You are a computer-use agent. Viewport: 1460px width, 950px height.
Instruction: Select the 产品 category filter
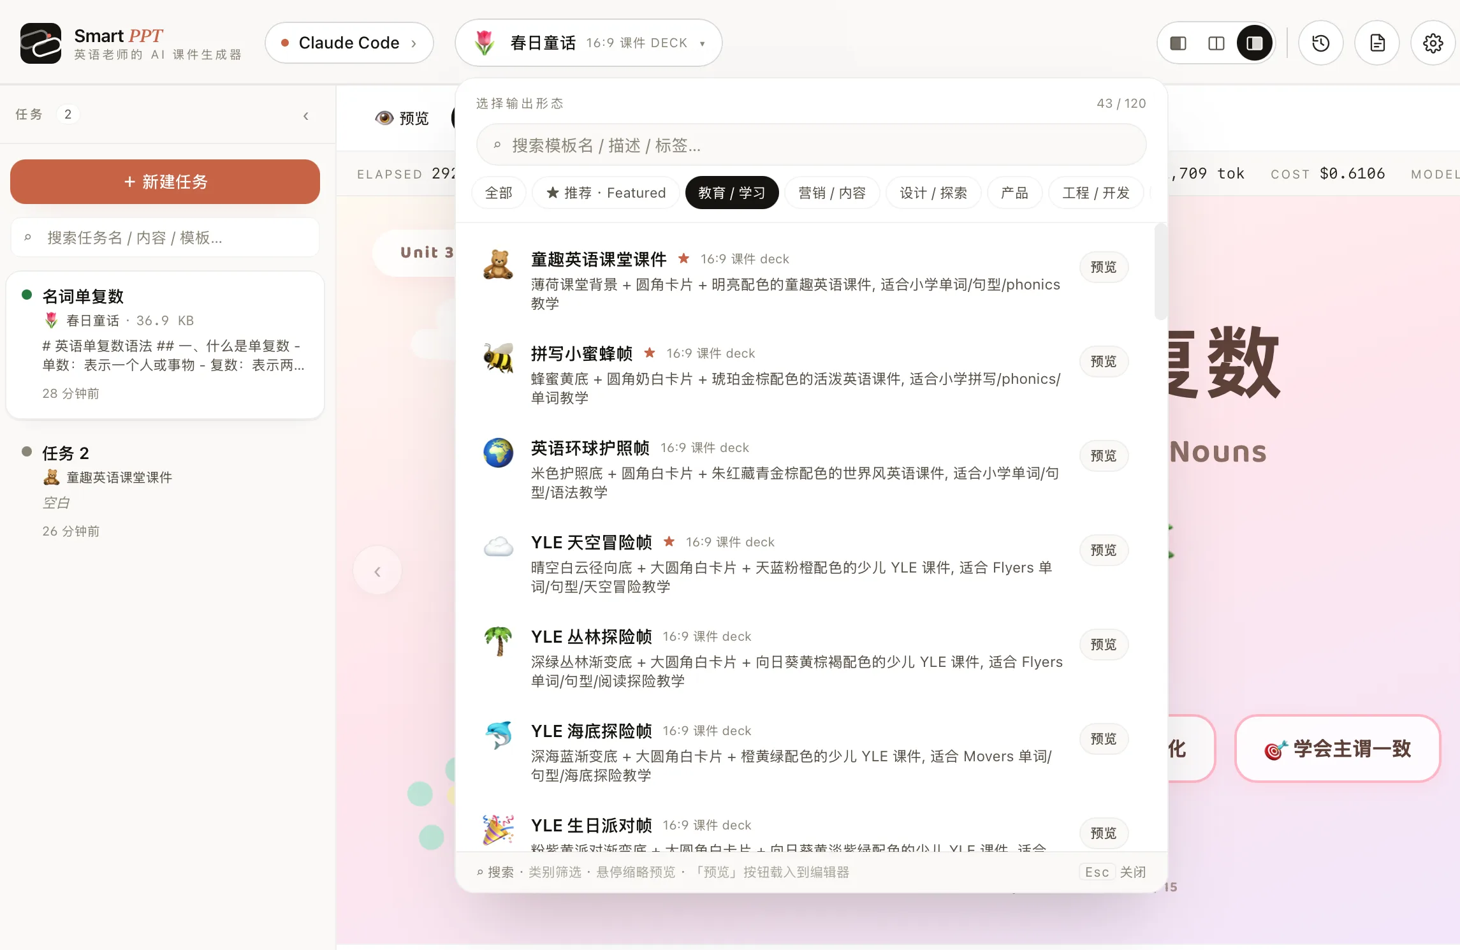[x=1014, y=193]
